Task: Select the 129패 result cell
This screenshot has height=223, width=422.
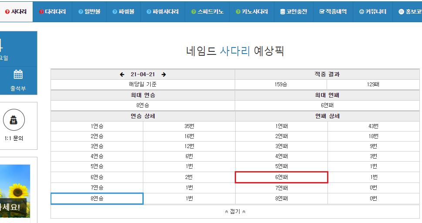Action: coord(373,84)
